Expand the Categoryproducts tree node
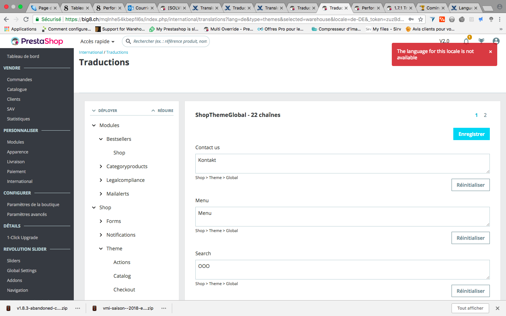Image resolution: width=506 pixels, height=316 pixels. click(101, 166)
